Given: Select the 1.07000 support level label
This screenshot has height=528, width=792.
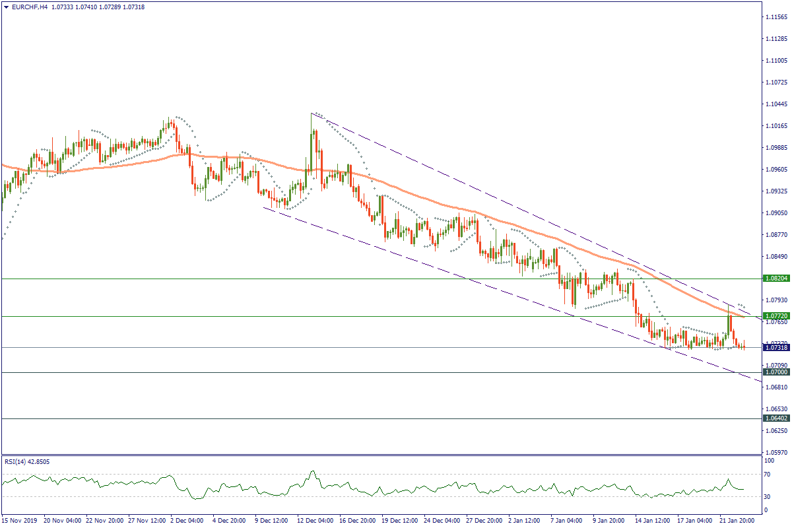Looking at the screenshot, I should [776, 372].
